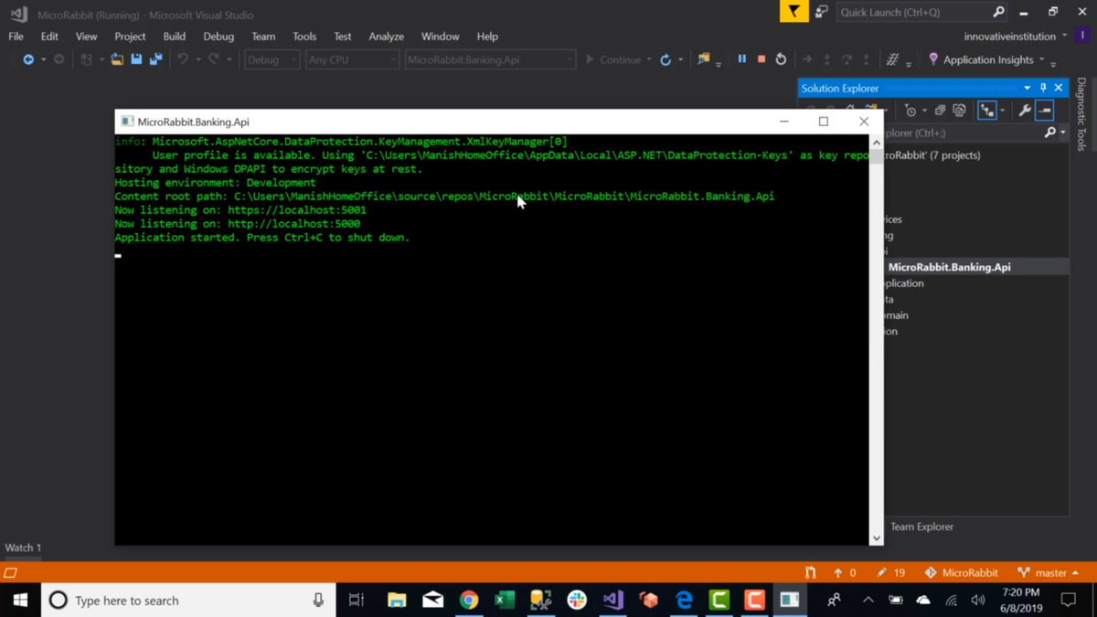The image size is (1097, 617).
Task: Open the Diagnostic Tools side tab
Action: [1082, 113]
